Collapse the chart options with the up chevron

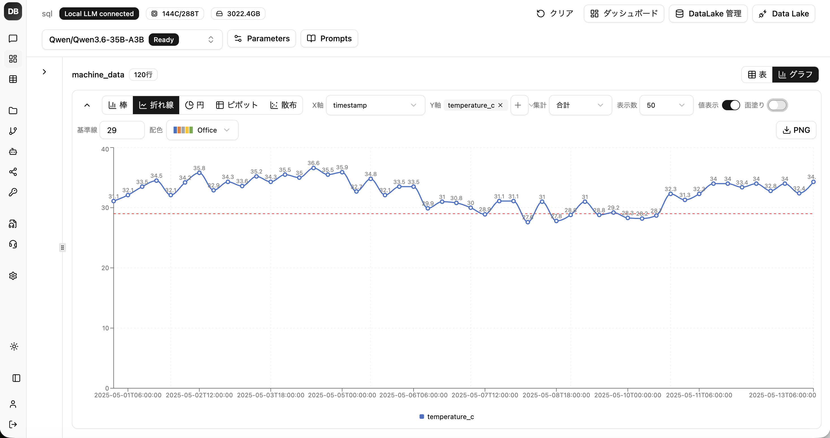tap(87, 105)
